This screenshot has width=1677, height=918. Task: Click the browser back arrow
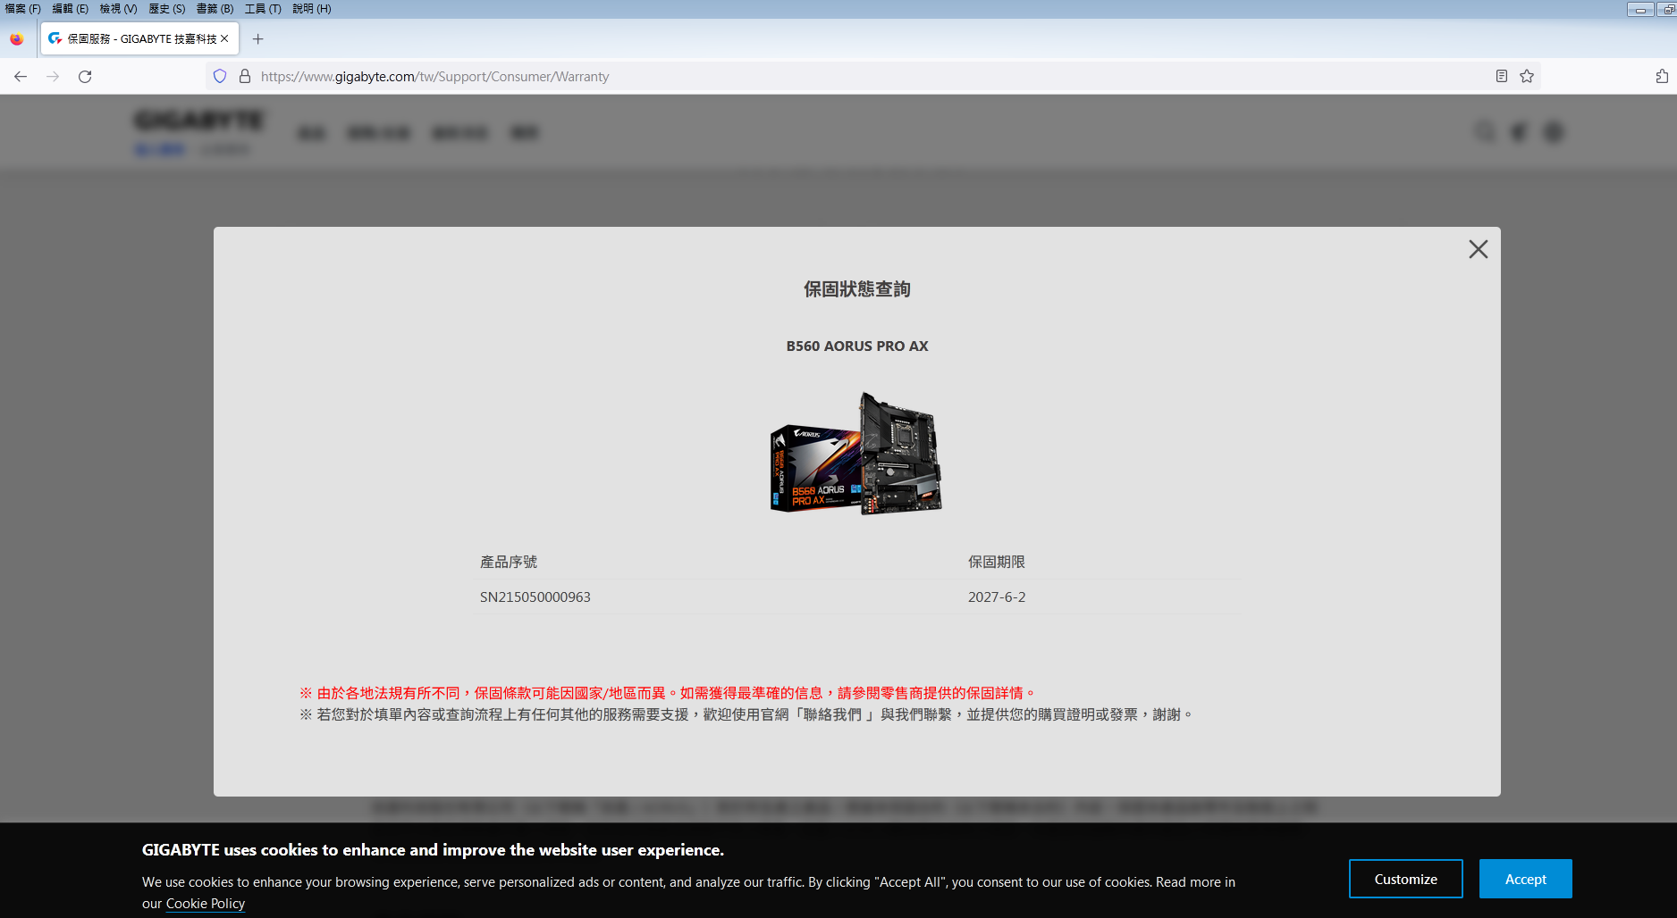point(21,77)
